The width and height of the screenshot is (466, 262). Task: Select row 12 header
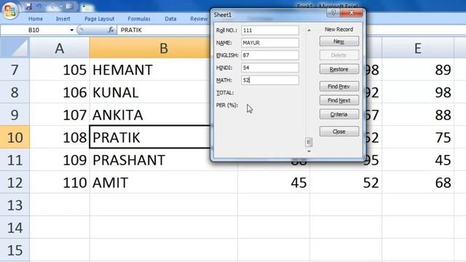(15, 183)
